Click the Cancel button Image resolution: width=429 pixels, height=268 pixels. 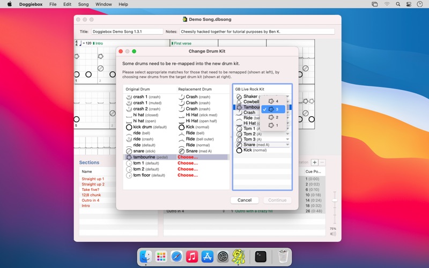pos(245,200)
